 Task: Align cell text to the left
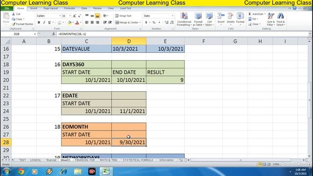87,22
